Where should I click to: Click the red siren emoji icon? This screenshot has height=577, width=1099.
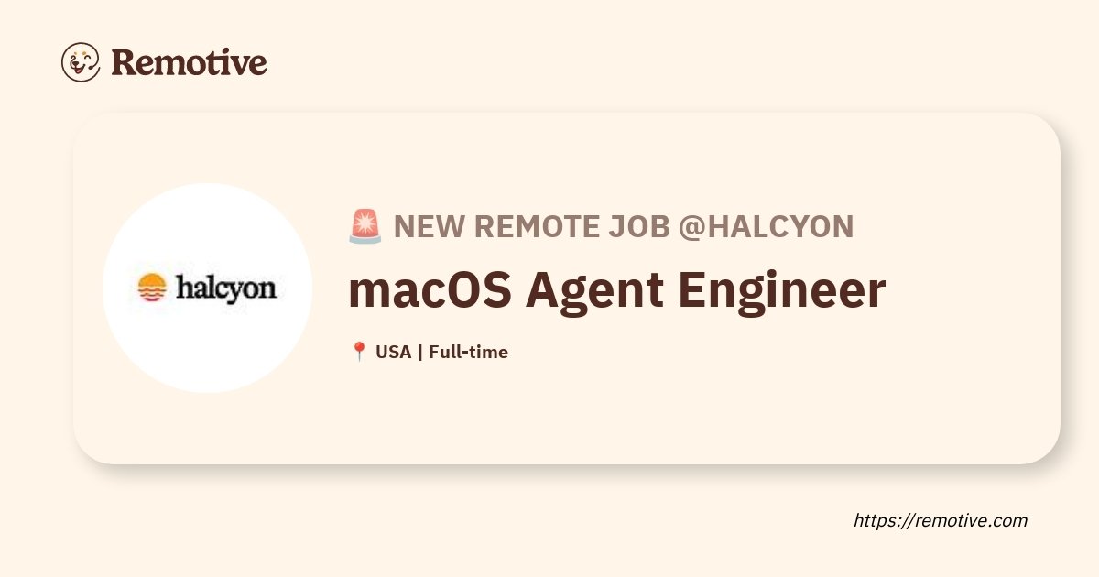[x=365, y=226]
